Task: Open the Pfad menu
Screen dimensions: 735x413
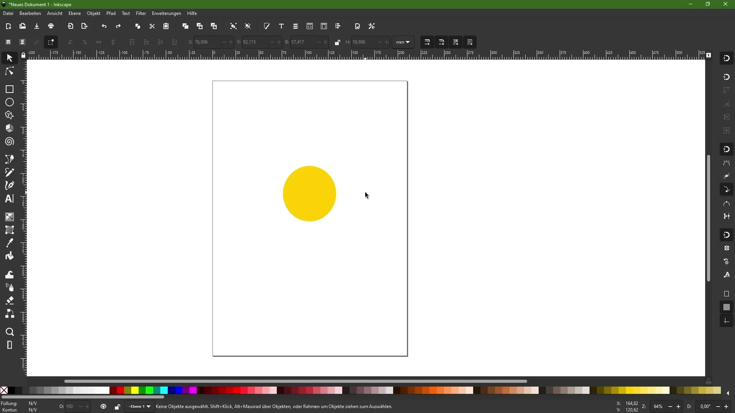Action: coord(111,13)
